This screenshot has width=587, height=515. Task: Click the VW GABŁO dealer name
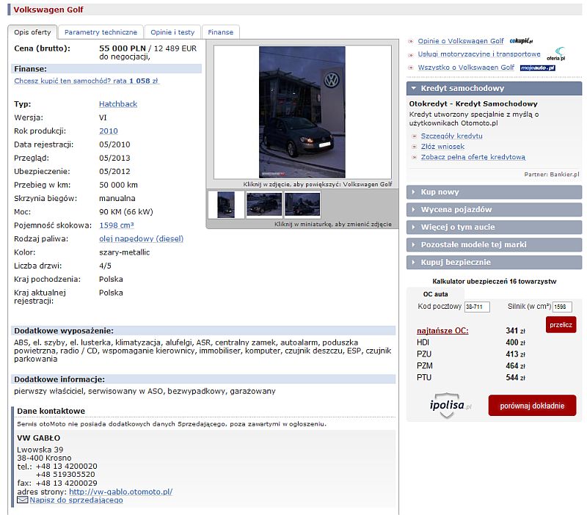(x=39, y=438)
